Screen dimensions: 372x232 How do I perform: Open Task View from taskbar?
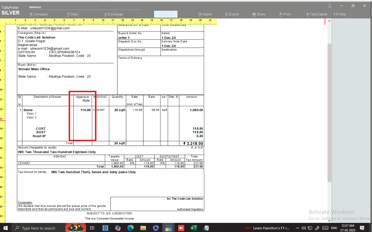coord(92,228)
